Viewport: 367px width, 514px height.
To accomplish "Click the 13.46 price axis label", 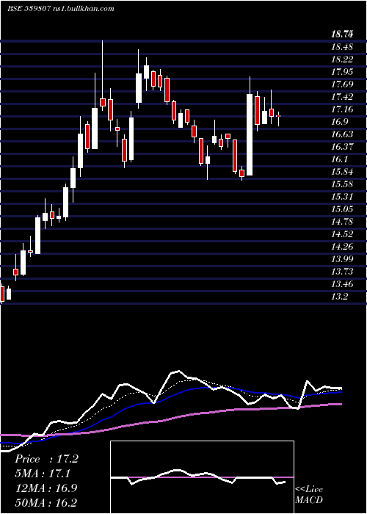I will pos(342,283).
